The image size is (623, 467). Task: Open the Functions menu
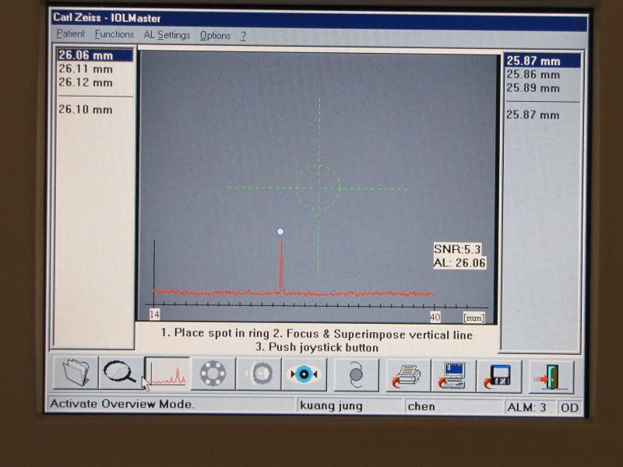coord(114,35)
